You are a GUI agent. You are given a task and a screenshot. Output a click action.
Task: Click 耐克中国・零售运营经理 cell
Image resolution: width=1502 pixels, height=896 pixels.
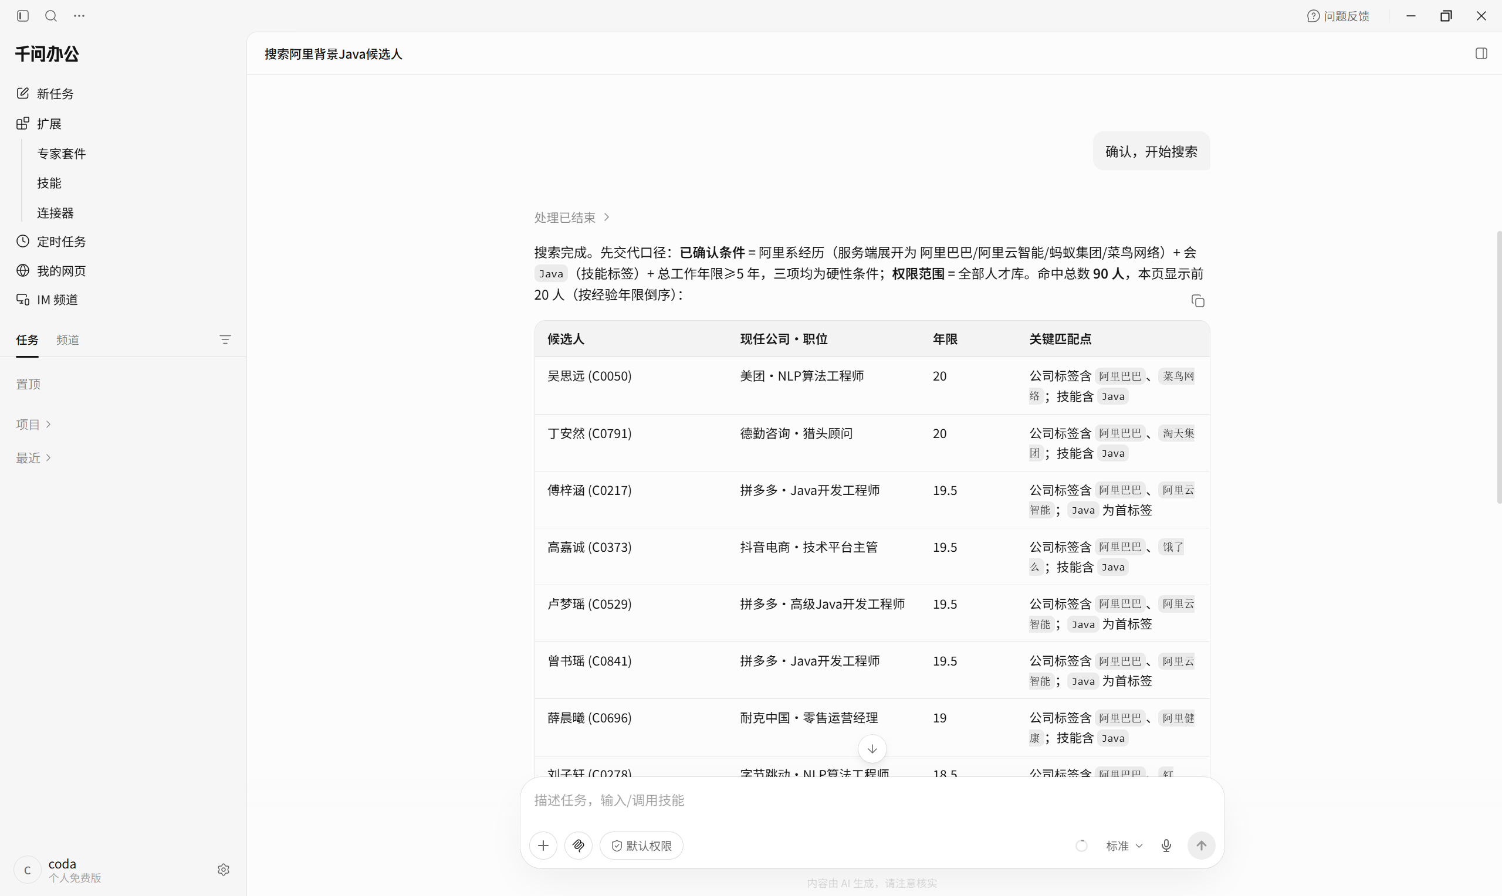(x=808, y=718)
